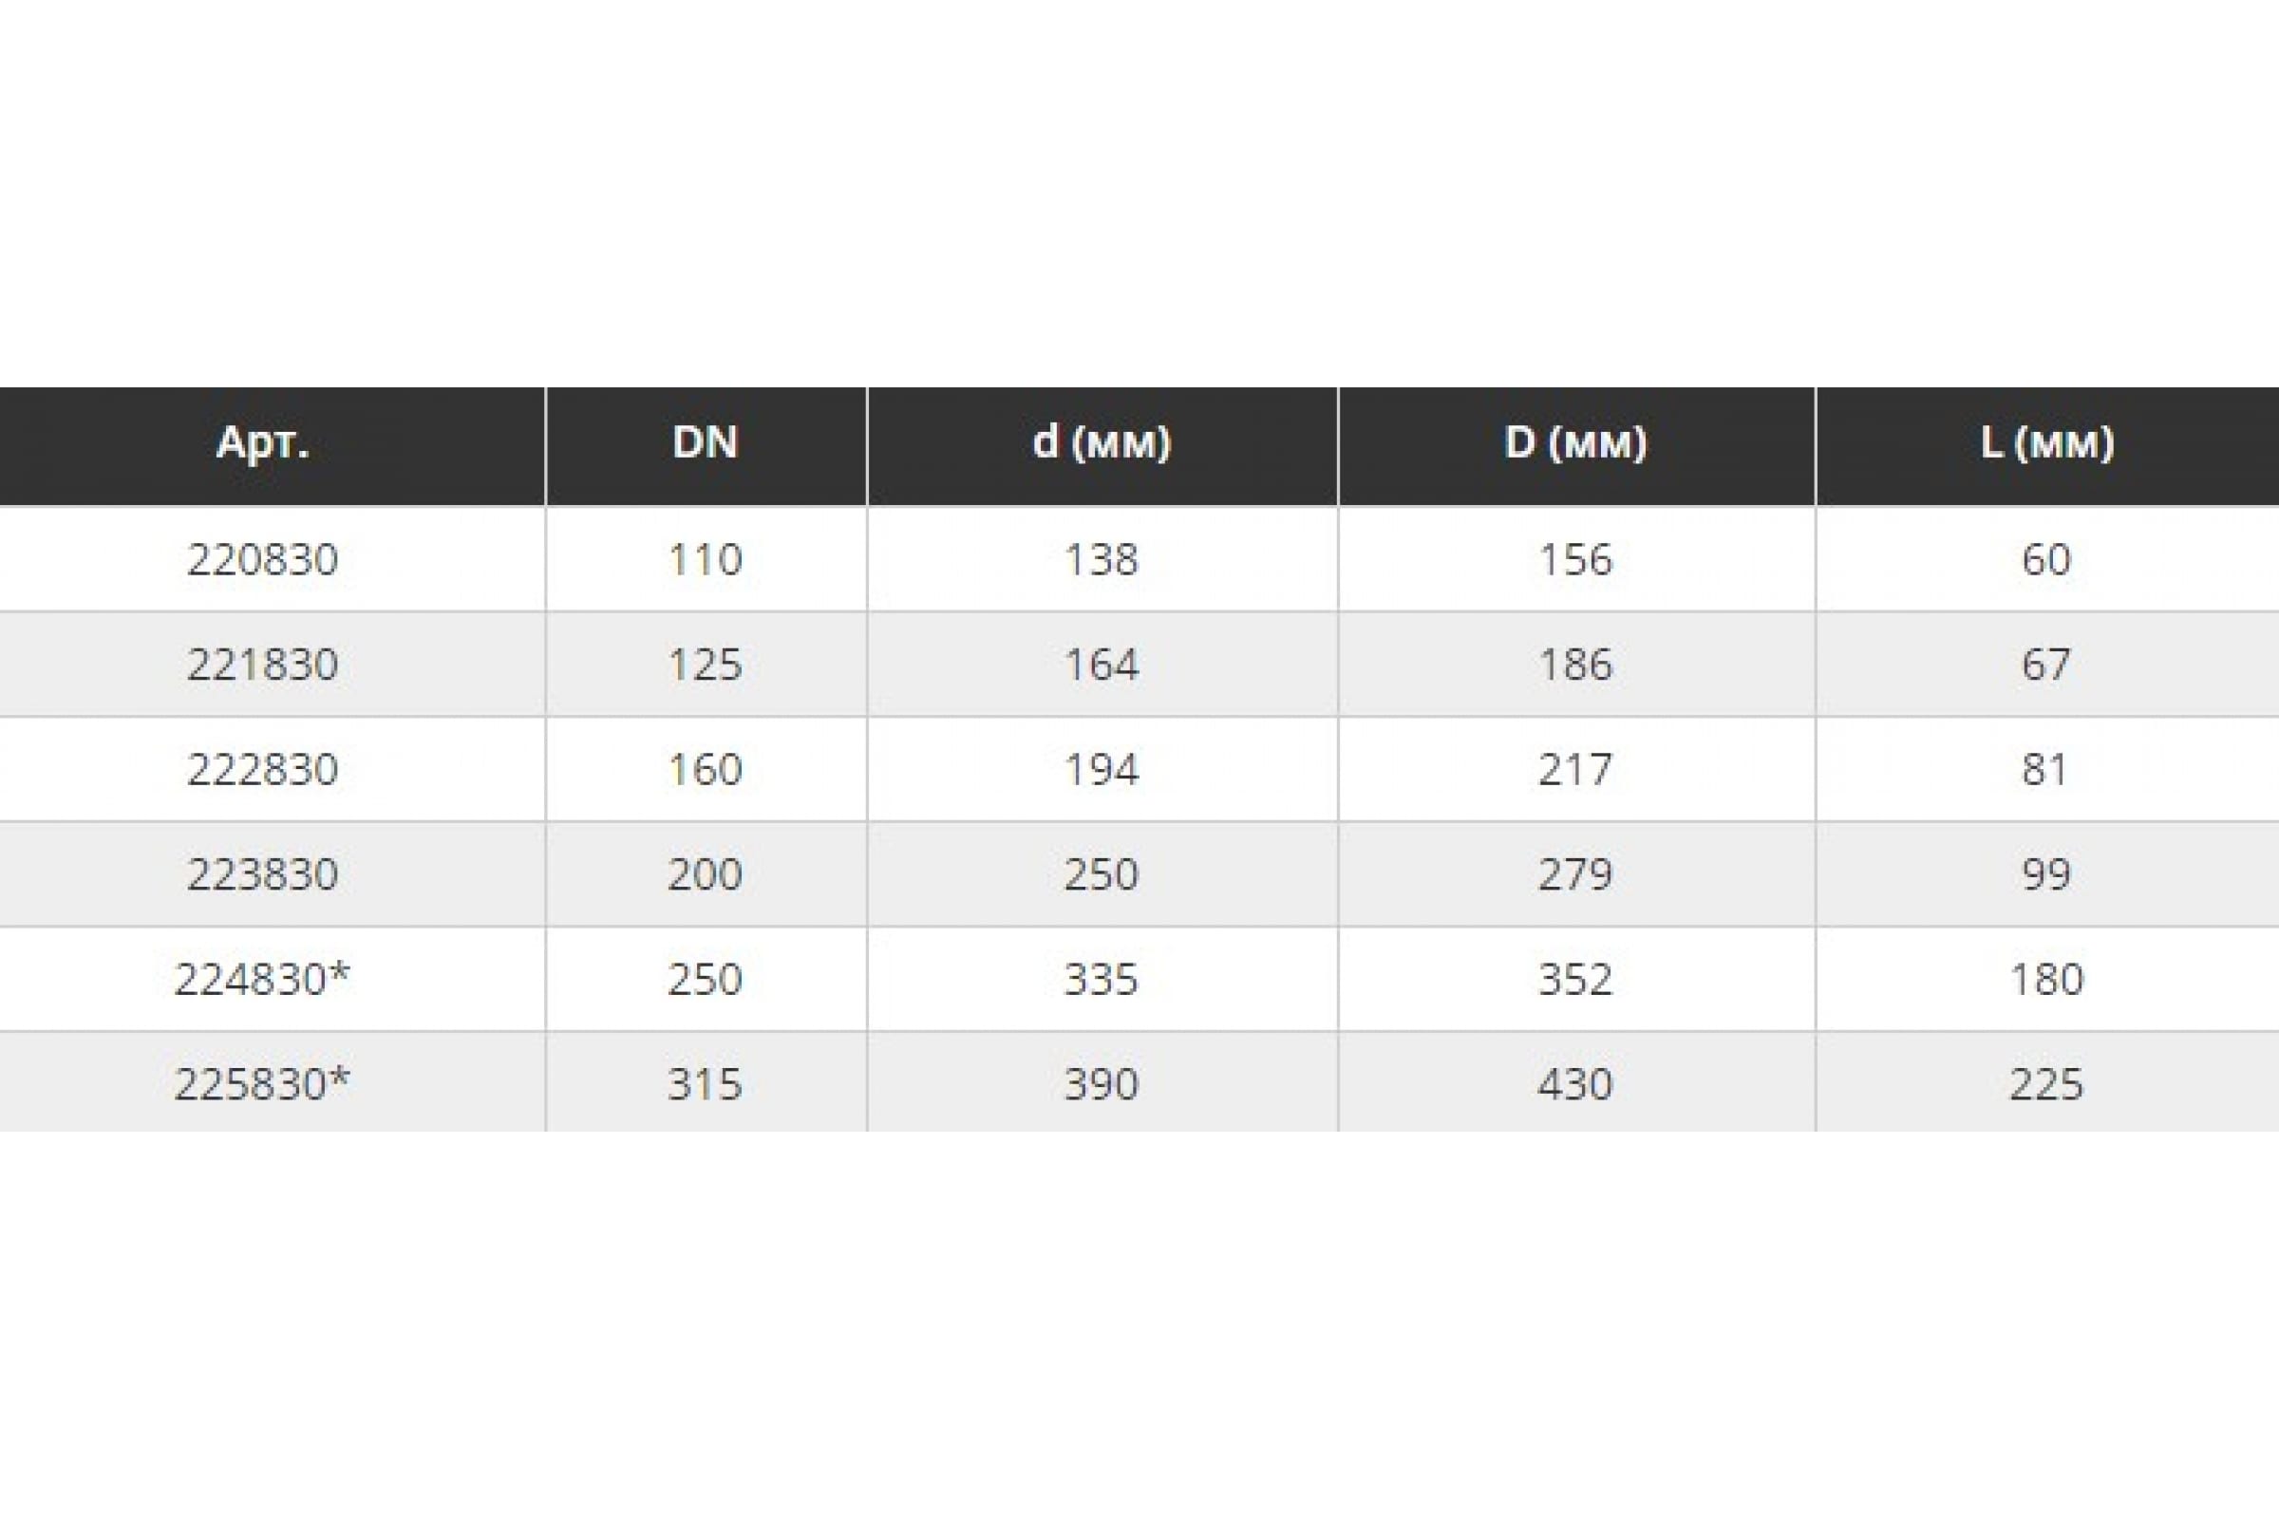Select article number 220830
Image resolution: width=2279 pixels, height=1519 pixels.
(x=263, y=560)
